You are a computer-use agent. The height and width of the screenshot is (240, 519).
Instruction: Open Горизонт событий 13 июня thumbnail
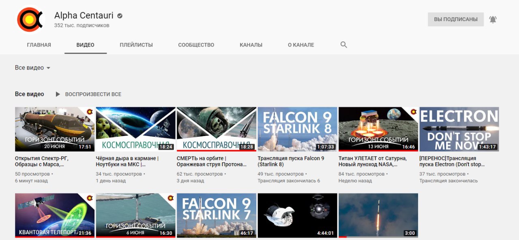[378, 129]
